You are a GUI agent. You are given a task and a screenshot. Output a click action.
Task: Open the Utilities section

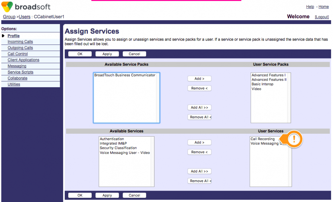click(14, 84)
